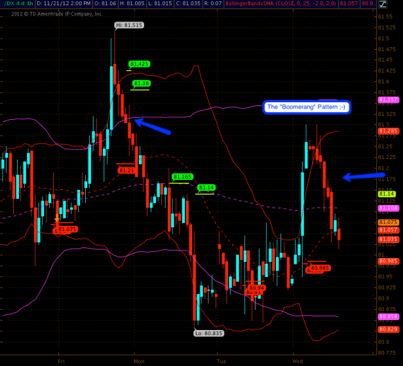The image size is (403, 366).
Task: Click the Wed label on time axis
Action: [296, 361]
